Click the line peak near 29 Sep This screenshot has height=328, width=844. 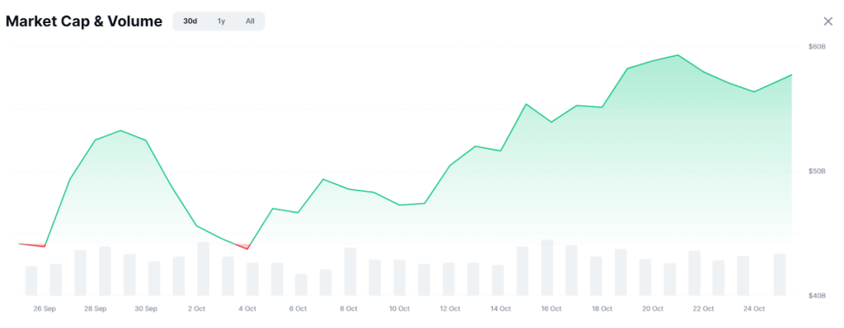[x=120, y=131]
